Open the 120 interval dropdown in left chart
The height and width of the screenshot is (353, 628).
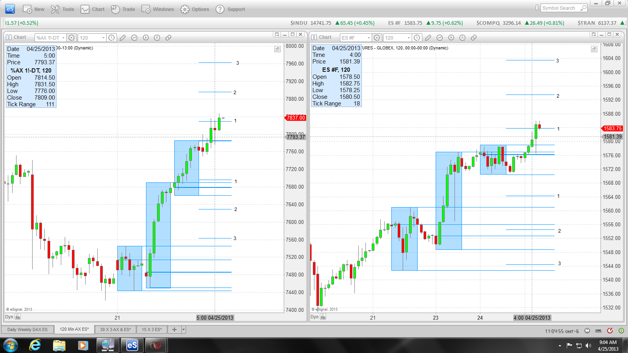tap(92, 38)
